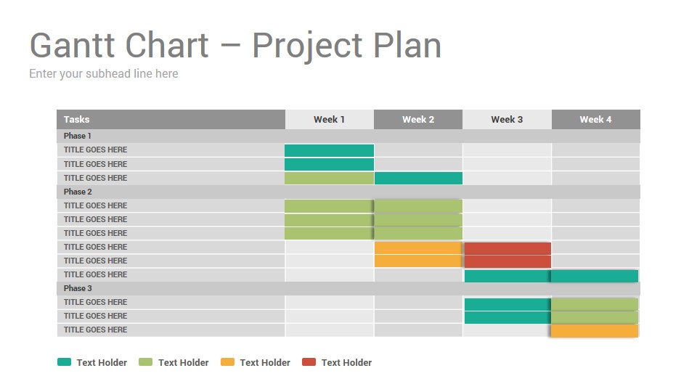The height and width of the screenshot is (392, 697).
Task: Select the first teal bar under Phase 1
Action: (329, 151)
